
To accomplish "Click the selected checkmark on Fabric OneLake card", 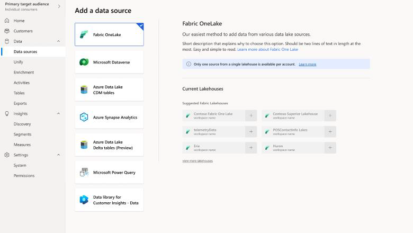I will pyautogui.click(x=141, y=26).
